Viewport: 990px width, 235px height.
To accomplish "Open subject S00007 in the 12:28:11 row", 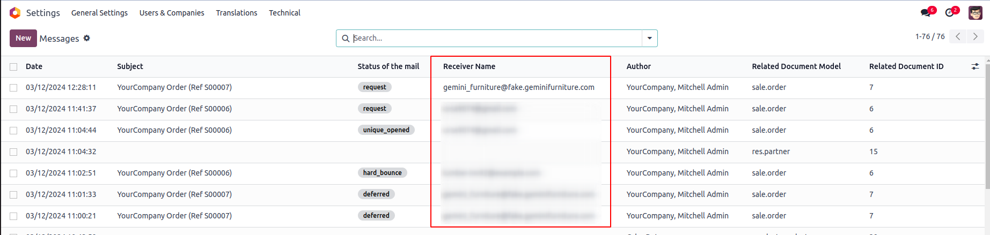I will coord(174,87).
